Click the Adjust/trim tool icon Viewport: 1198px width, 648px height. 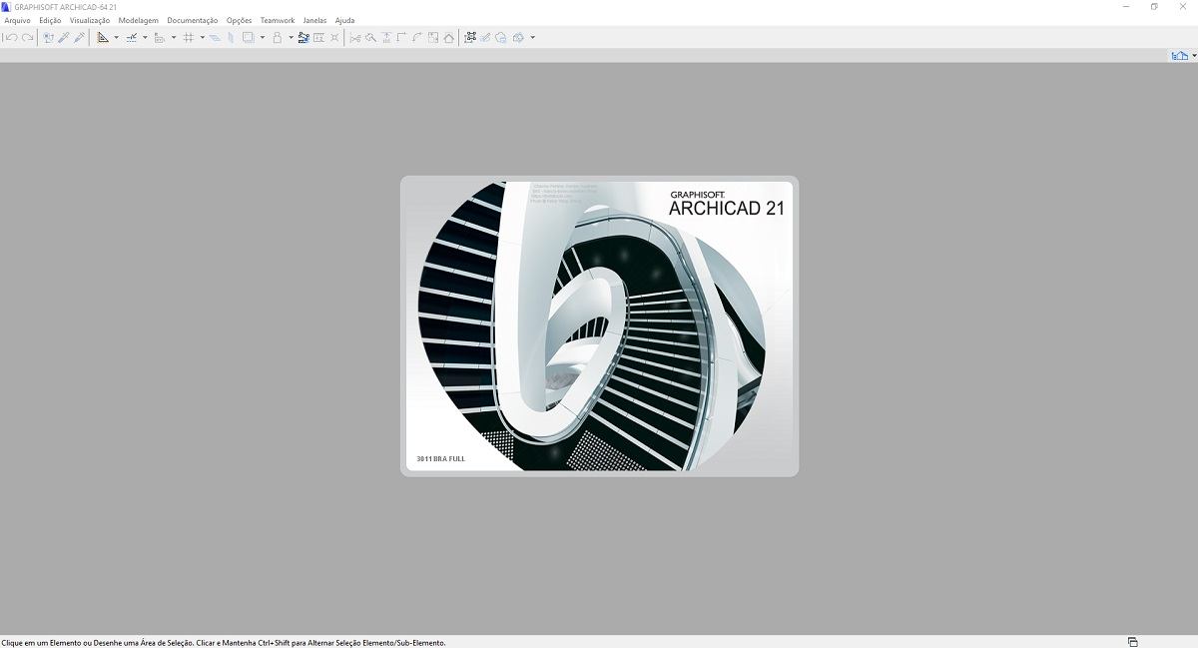pos(370,38)
